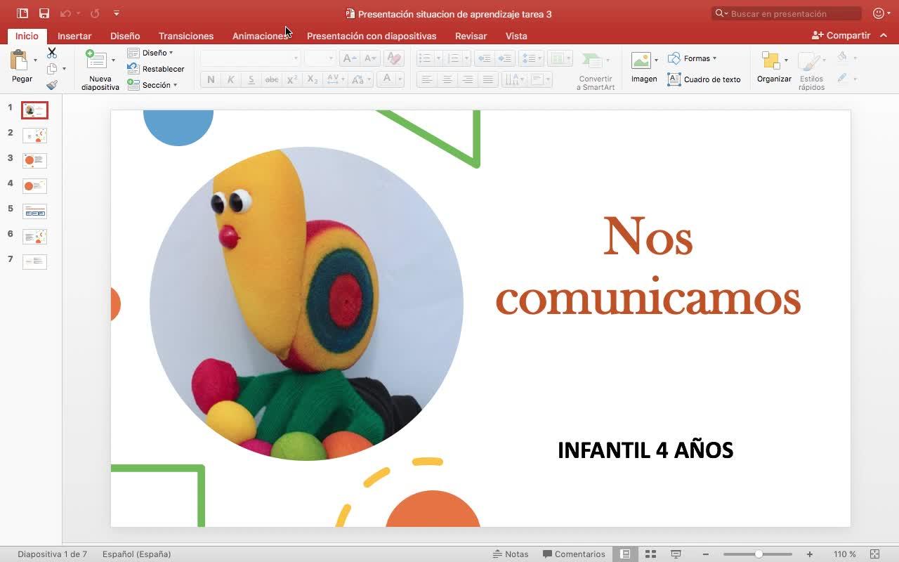899x562 pixels.
Task: Click the Save icon in title bar
Action: pyautogui.click(x=44, y=13)
